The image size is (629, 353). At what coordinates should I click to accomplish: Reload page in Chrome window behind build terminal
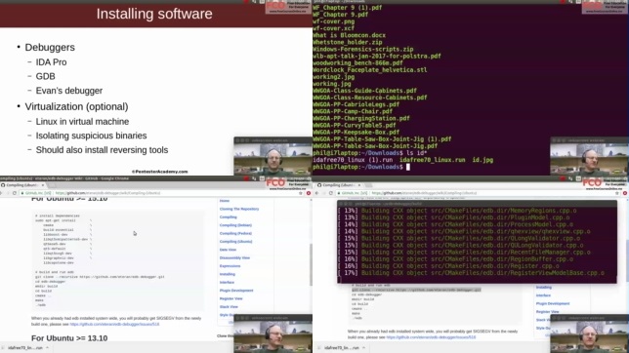[x=331, y=193]
